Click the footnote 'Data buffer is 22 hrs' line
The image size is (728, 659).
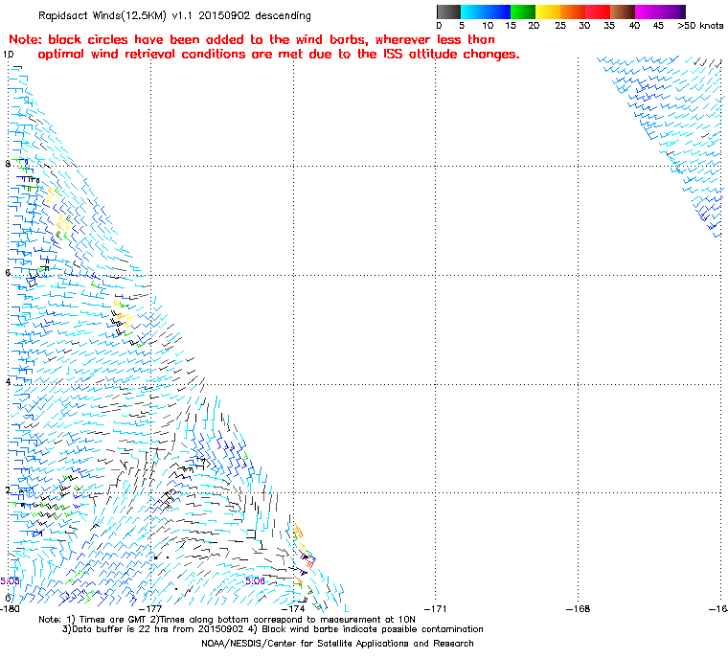click(x=273, y=629)
